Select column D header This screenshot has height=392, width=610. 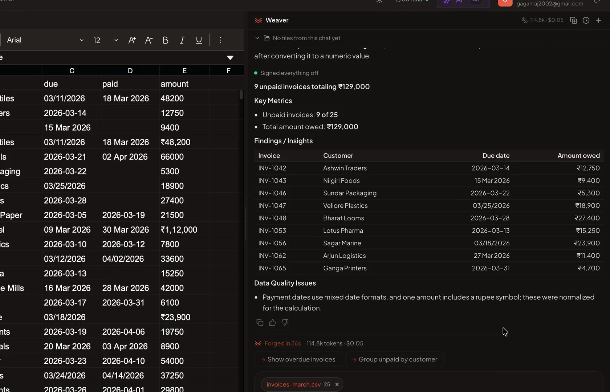[130, 71]
